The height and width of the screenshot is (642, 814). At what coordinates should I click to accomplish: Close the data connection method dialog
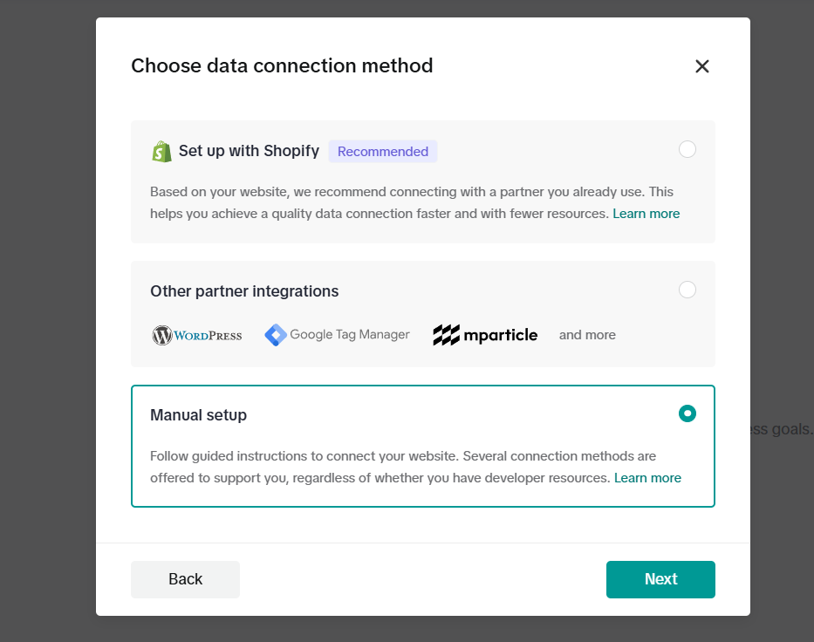click(702, 66)
